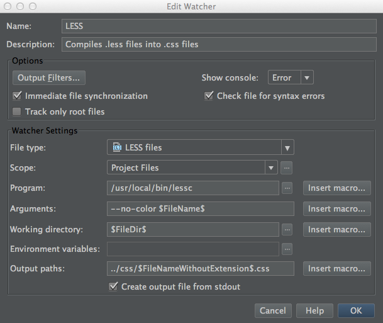The height and width of the screenshot is (323, 383).
Task: Enable Track only root files checkbox
Action: (16, 111)
